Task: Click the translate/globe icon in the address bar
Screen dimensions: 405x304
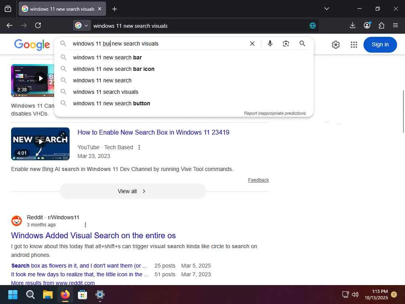Action: point(312,26)
